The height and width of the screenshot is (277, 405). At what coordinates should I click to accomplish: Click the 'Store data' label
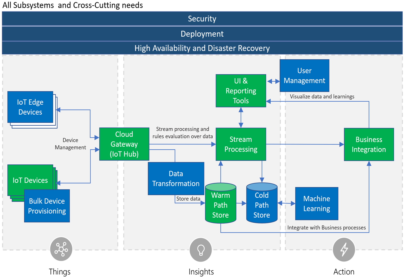click(188, 199)
